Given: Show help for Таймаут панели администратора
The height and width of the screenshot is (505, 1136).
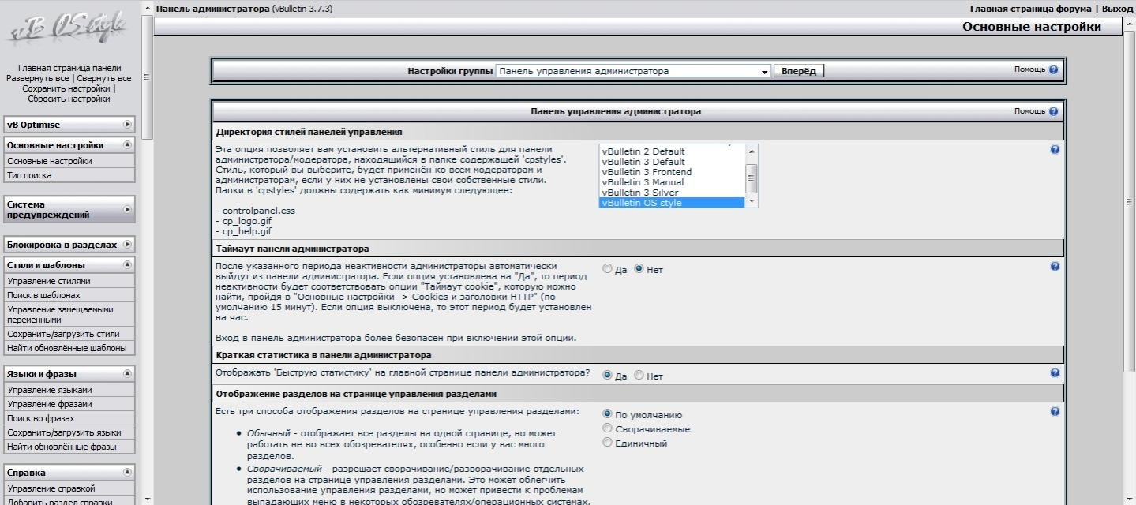Looking at the screenshot, I should click(1055, 267).
